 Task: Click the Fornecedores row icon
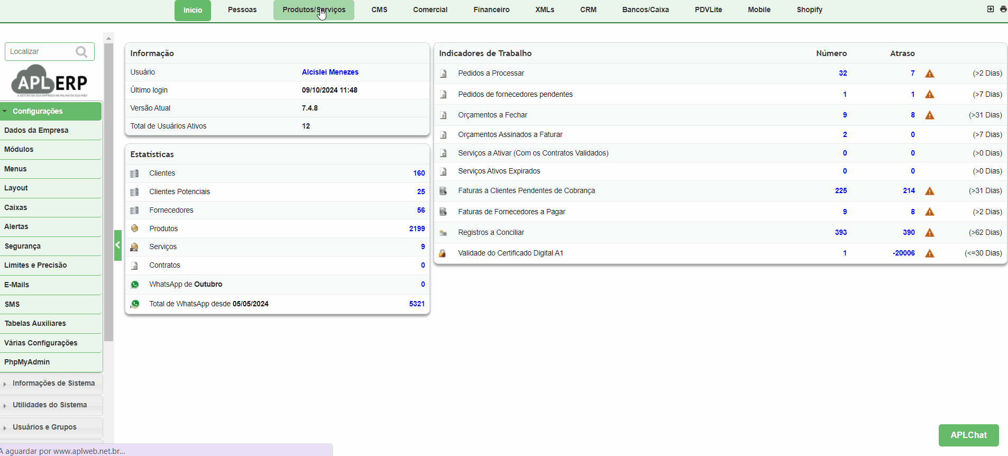click(134, 211)
